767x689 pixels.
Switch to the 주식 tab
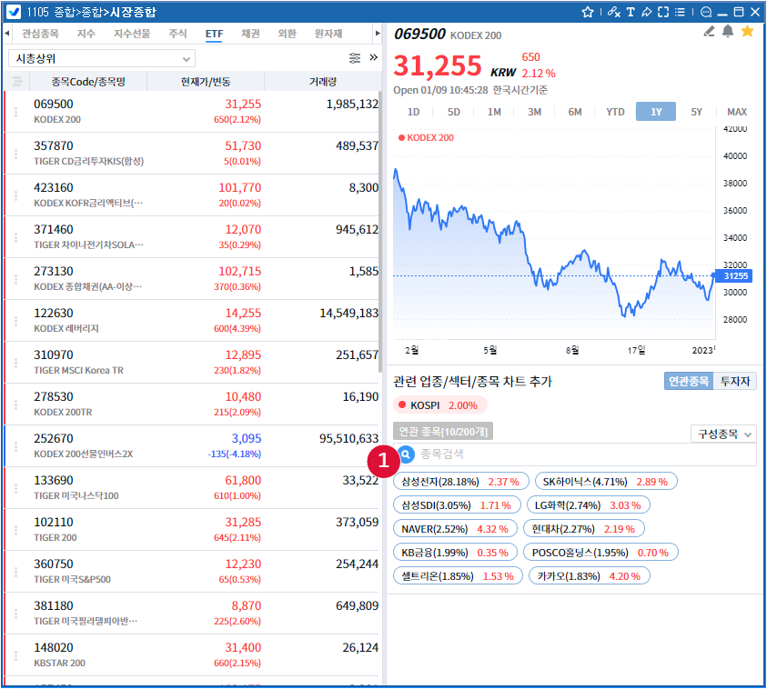[177, 34]
